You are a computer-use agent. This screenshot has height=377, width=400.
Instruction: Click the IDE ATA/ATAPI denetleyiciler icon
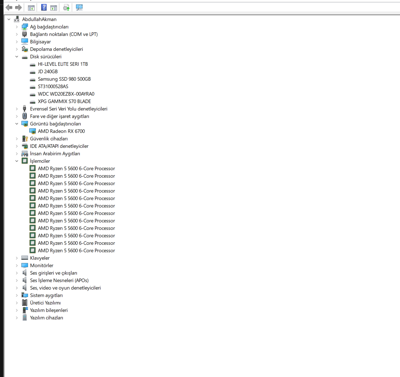(25, 146)
